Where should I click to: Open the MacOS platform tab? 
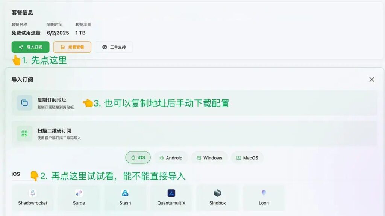(247, 158)
